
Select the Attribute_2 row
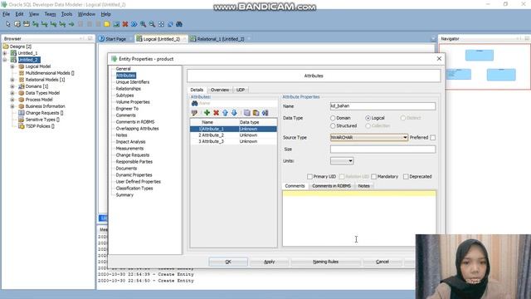[x=233, y=135]
